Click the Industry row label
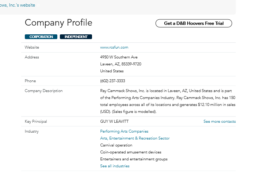Image resolution: width=268 pixels, height=179 pixels. coord(32,131)
